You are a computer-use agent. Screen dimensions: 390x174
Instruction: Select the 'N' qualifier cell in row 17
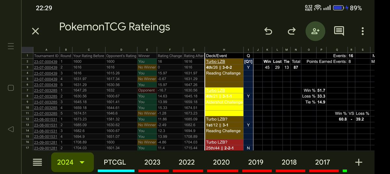248,148
